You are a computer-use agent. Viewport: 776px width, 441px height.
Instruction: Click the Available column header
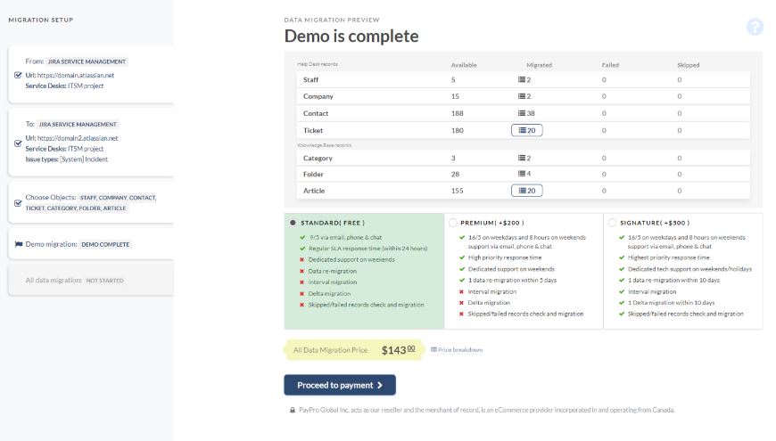tap(464, 65)
